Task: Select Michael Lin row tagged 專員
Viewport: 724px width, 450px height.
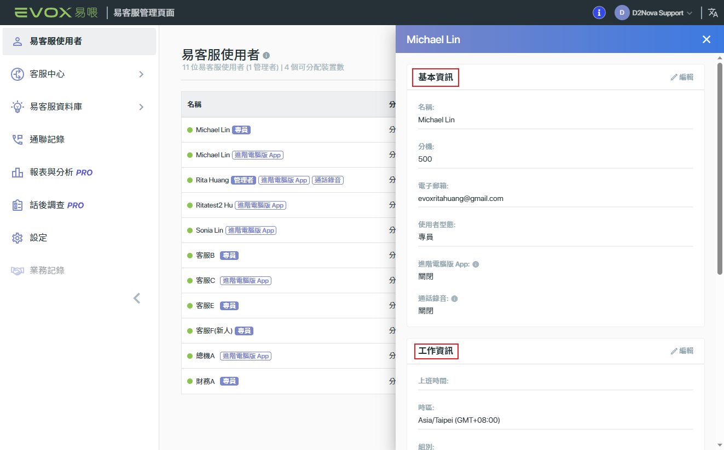Action: pyautogui.click(x=288, y=130)
